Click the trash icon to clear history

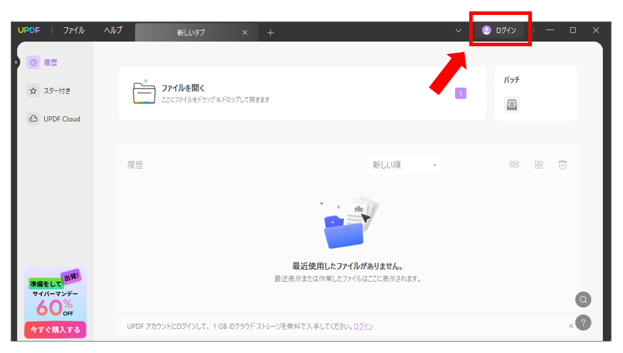coord(562,164)
